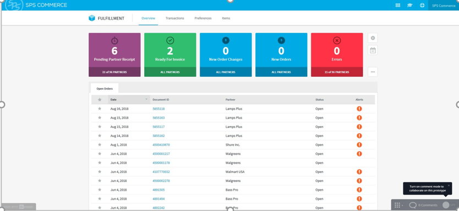Sort by the Partner column header
The height and width of the screenshot is (211, 459).
230,100
